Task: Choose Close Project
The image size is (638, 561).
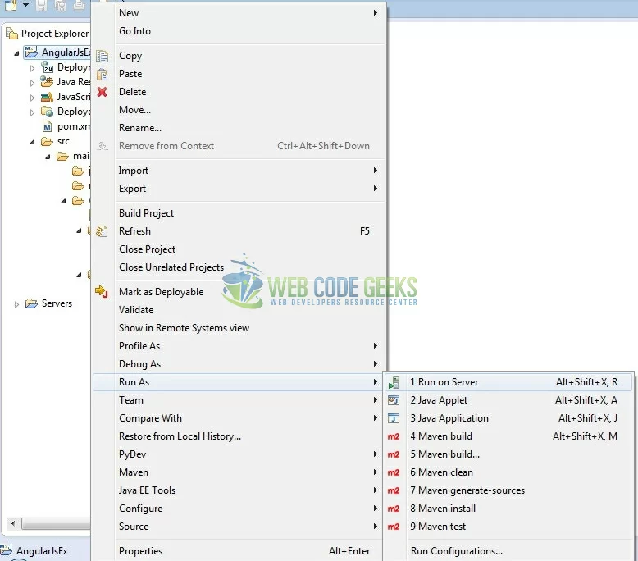Action: (x=239, y=249)
